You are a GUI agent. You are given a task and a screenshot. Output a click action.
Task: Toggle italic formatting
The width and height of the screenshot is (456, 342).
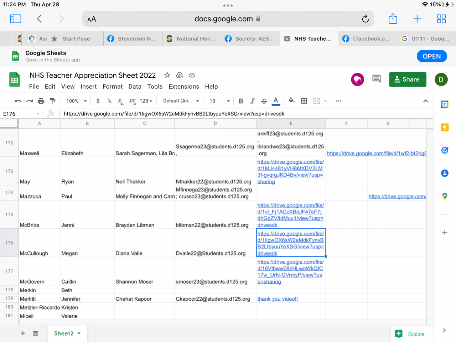pyautogui.click(x=252, y=101)
